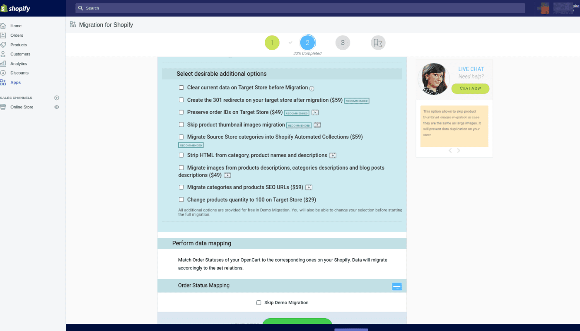Click the Shopify logo
580x331 pixels.
click(16, 8)
